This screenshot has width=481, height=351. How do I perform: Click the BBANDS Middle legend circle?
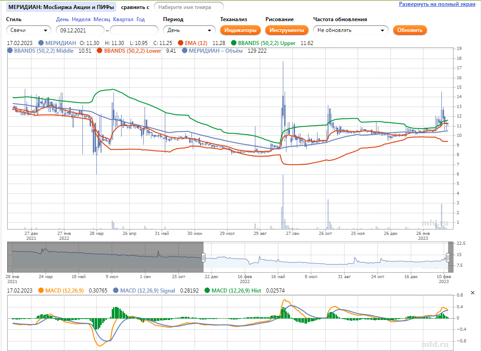coord(10,51)
